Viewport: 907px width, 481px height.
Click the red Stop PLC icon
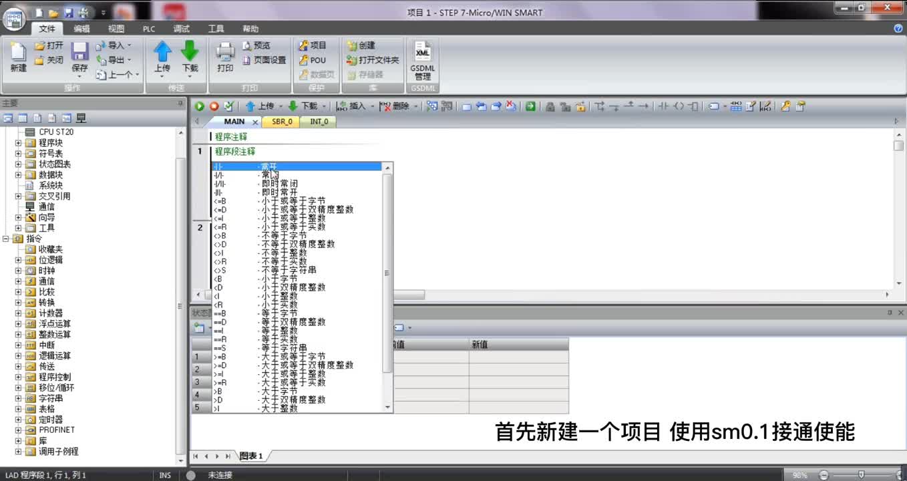pyautogui.click(x=214, y=106)
